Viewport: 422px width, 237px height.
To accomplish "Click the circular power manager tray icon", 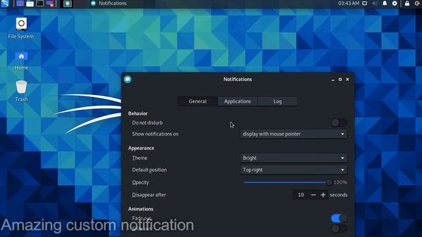I will [394, 3].
